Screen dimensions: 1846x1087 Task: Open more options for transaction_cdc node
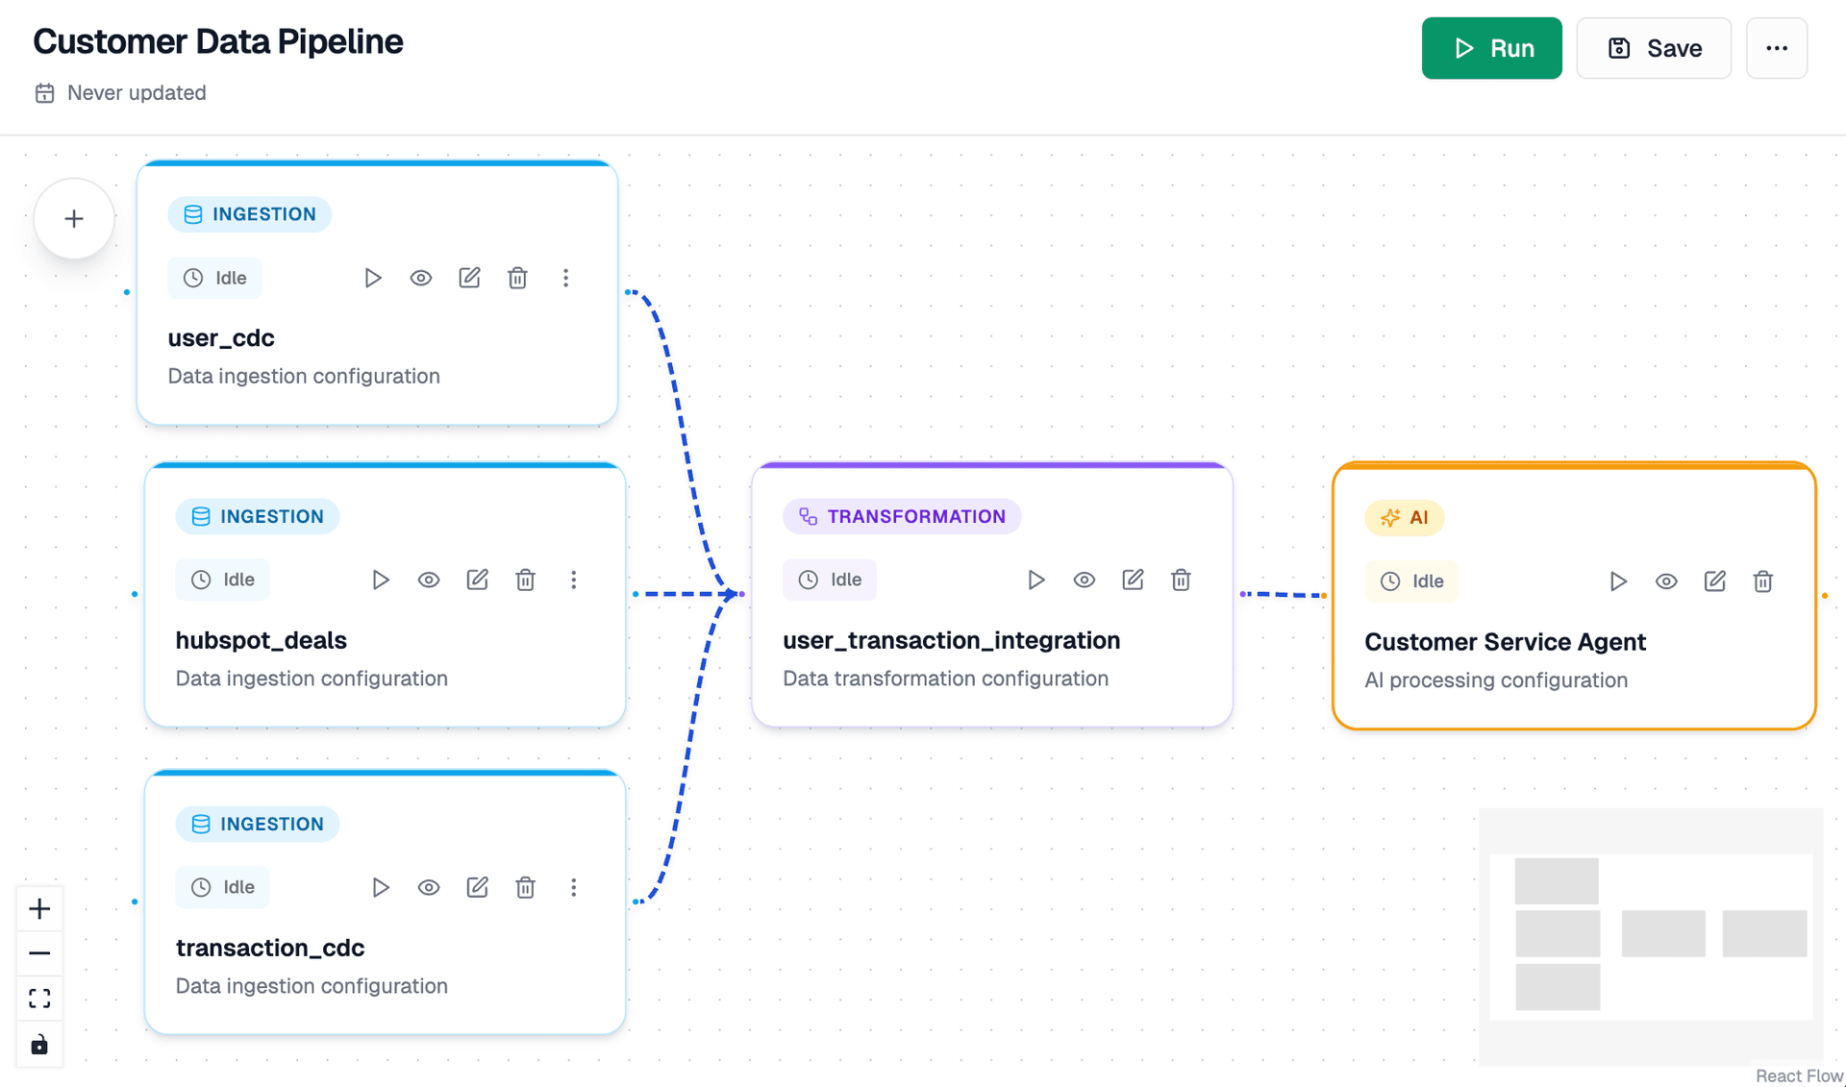(574, 887)
